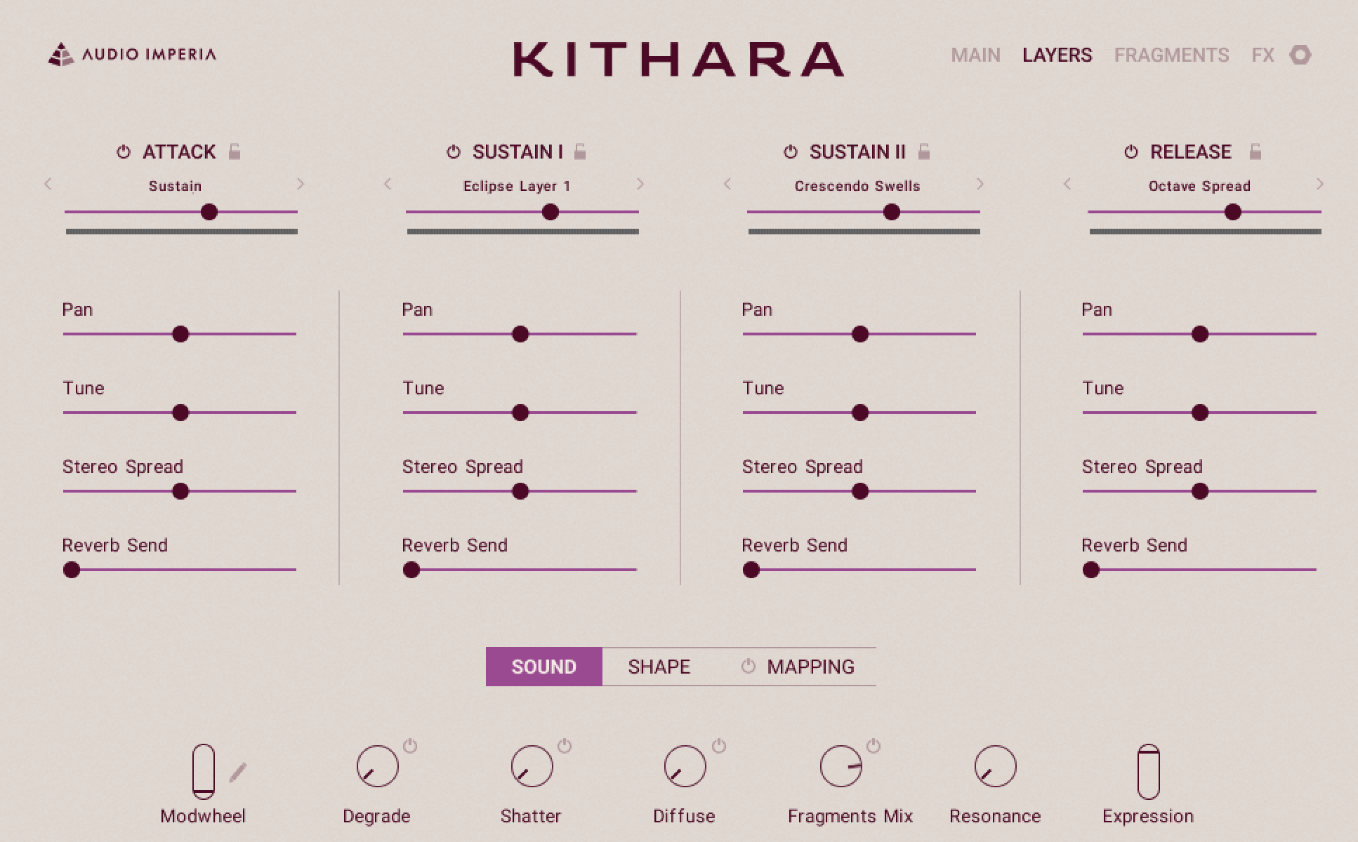Click the previous arrow beside Crescendo Swells
The height and width of the screenshot is (842, 1358).
pos(727,185)
